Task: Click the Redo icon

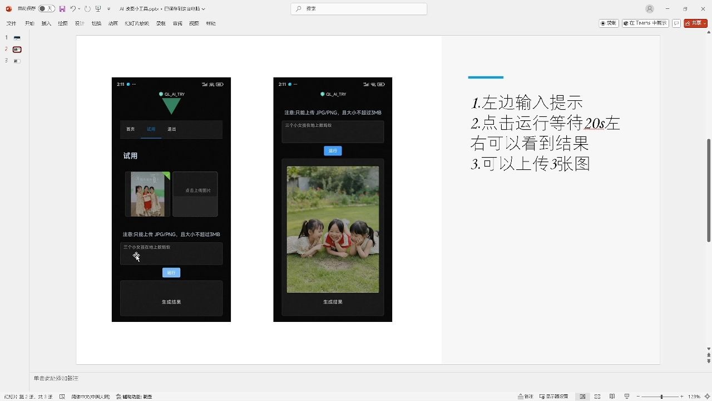Action: [x=87, y=9]
